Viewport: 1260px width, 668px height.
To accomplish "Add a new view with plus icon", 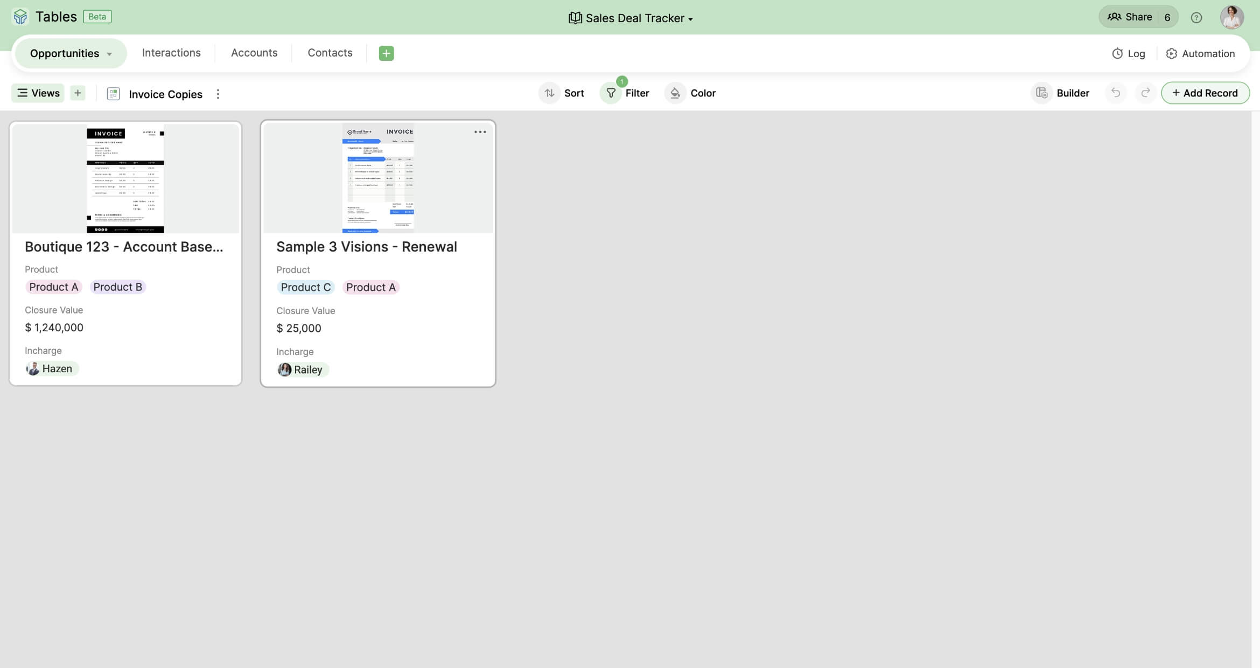I will pos(78,93).
